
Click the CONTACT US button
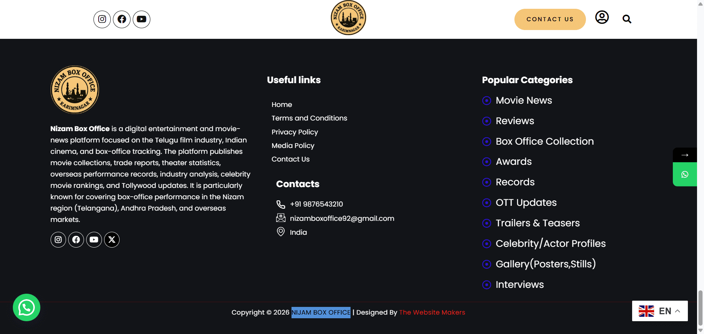[x=550, y=19]
